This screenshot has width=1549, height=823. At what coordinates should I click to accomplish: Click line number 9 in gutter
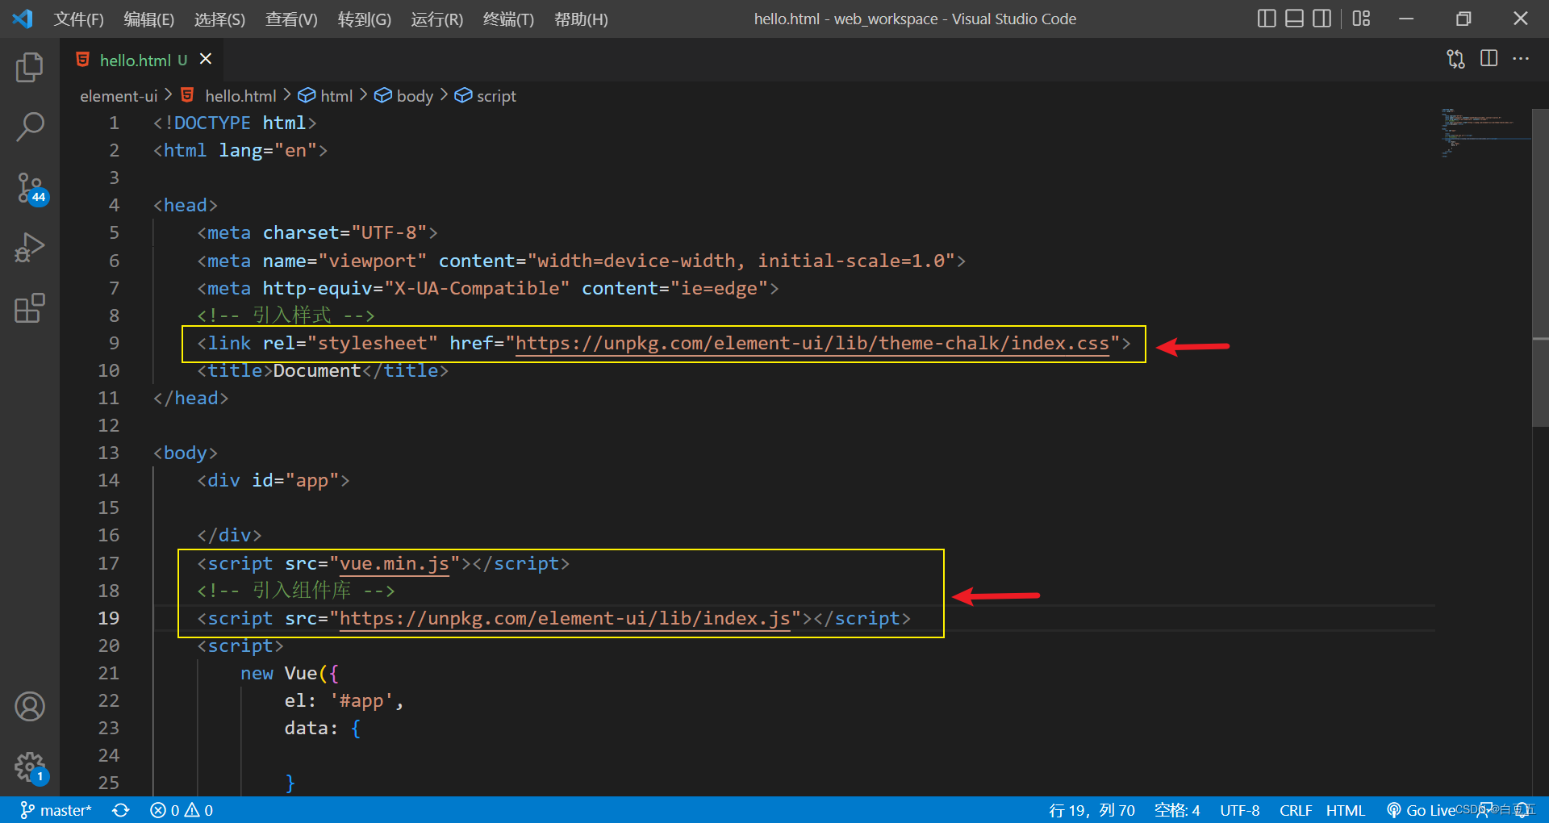coord(114,344)
